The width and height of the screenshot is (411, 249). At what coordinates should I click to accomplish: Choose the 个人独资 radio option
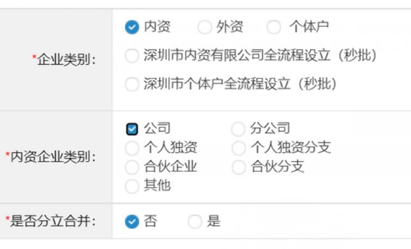pos(132,148)
